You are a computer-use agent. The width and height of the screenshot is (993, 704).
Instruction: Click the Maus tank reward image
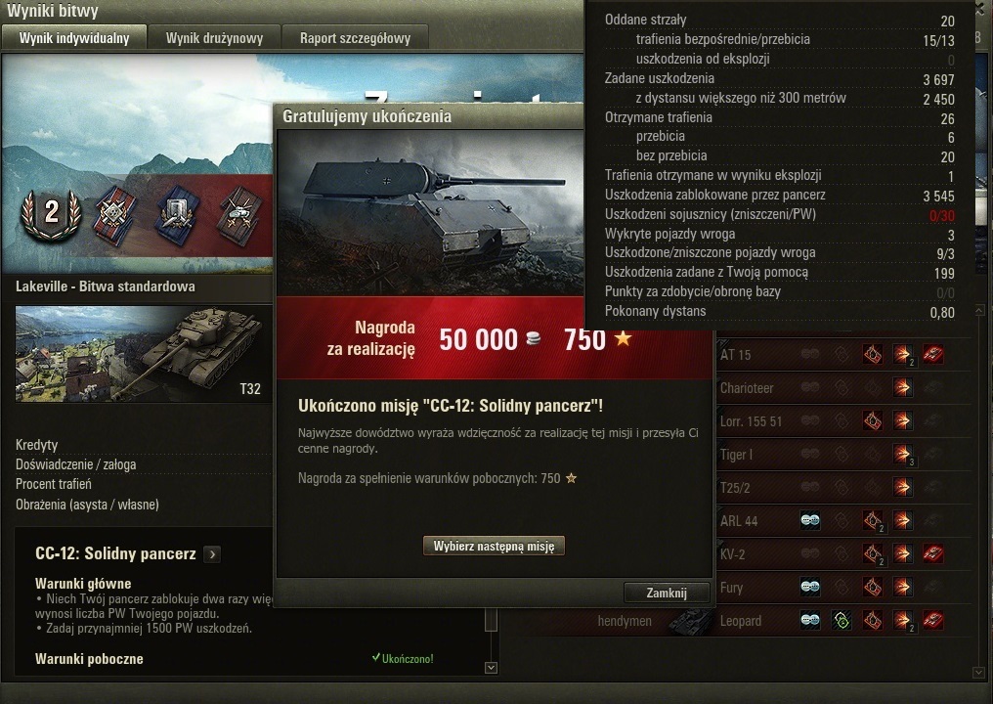pos(431,213)
